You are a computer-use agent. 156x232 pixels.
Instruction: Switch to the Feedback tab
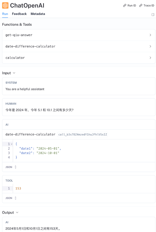click(x=19, y=14)
